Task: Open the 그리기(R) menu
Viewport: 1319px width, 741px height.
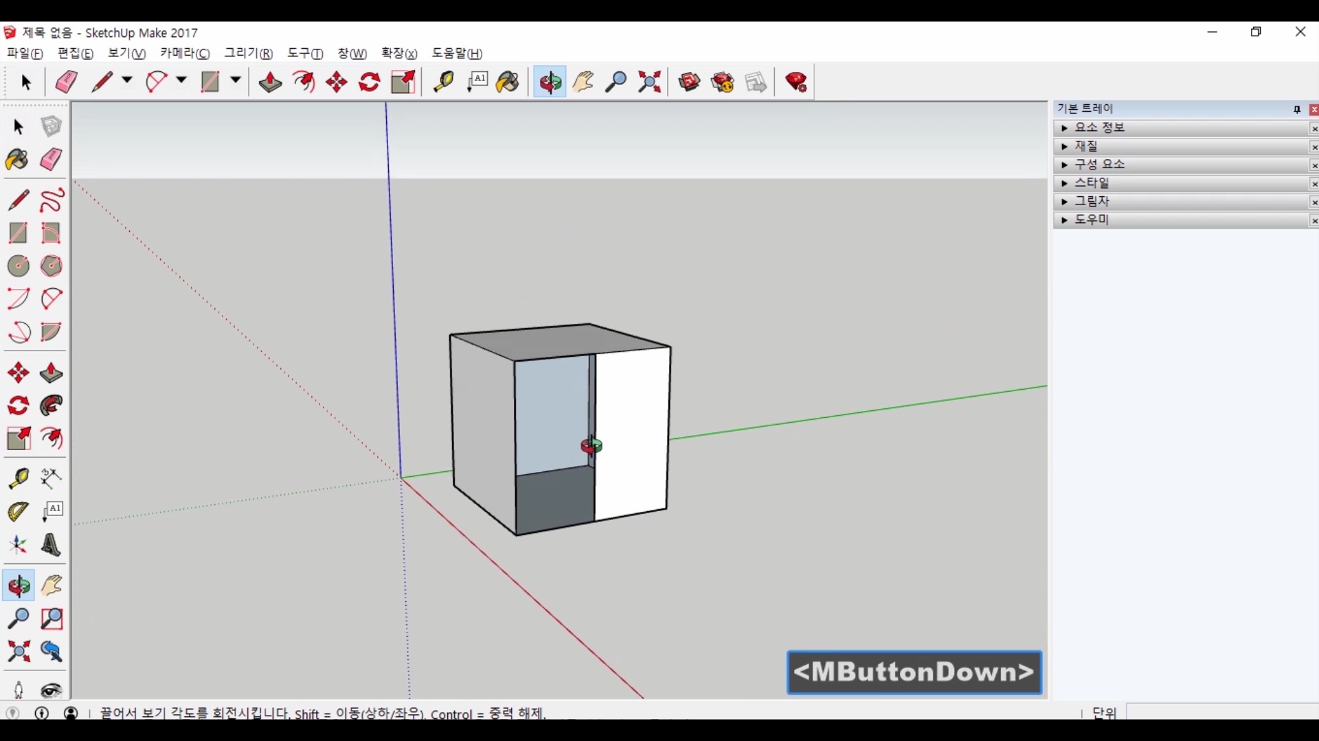Action: point(248,54)
